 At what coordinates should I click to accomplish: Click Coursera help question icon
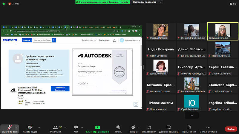pyautogui.click(x=136, y=105)
